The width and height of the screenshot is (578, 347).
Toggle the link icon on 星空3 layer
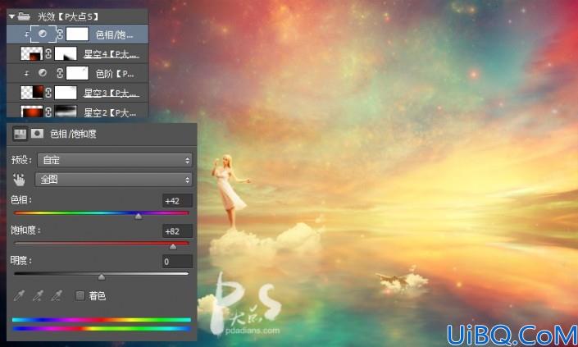48,93
